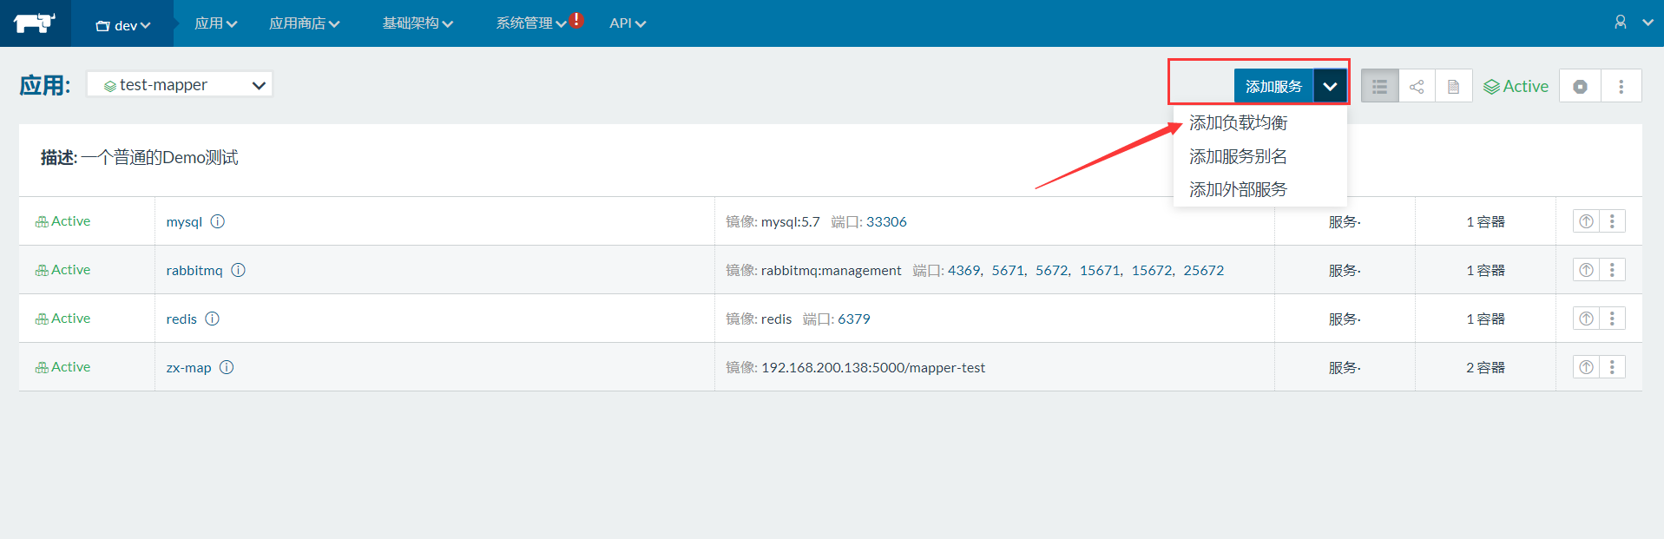Image resolution: width=1664 pixels, height=539 pixels.
Task: Click the mysql port 33306 link
Action: 885,221
